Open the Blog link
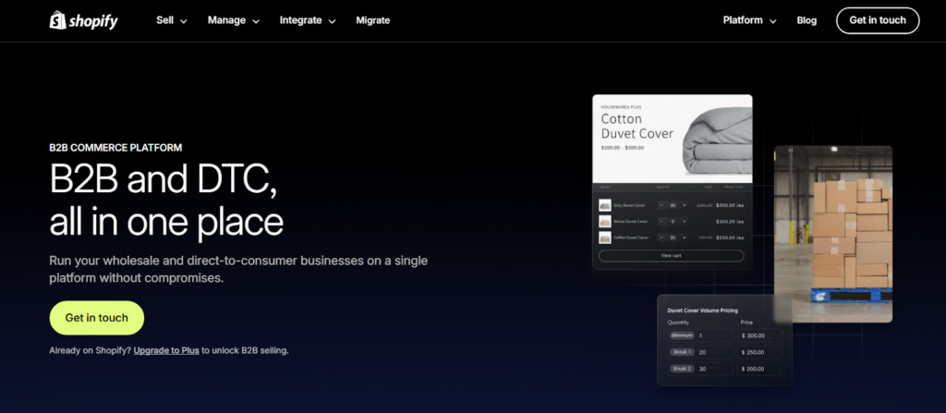The height and width of the screenshot is (413, 946). point(807,20)
